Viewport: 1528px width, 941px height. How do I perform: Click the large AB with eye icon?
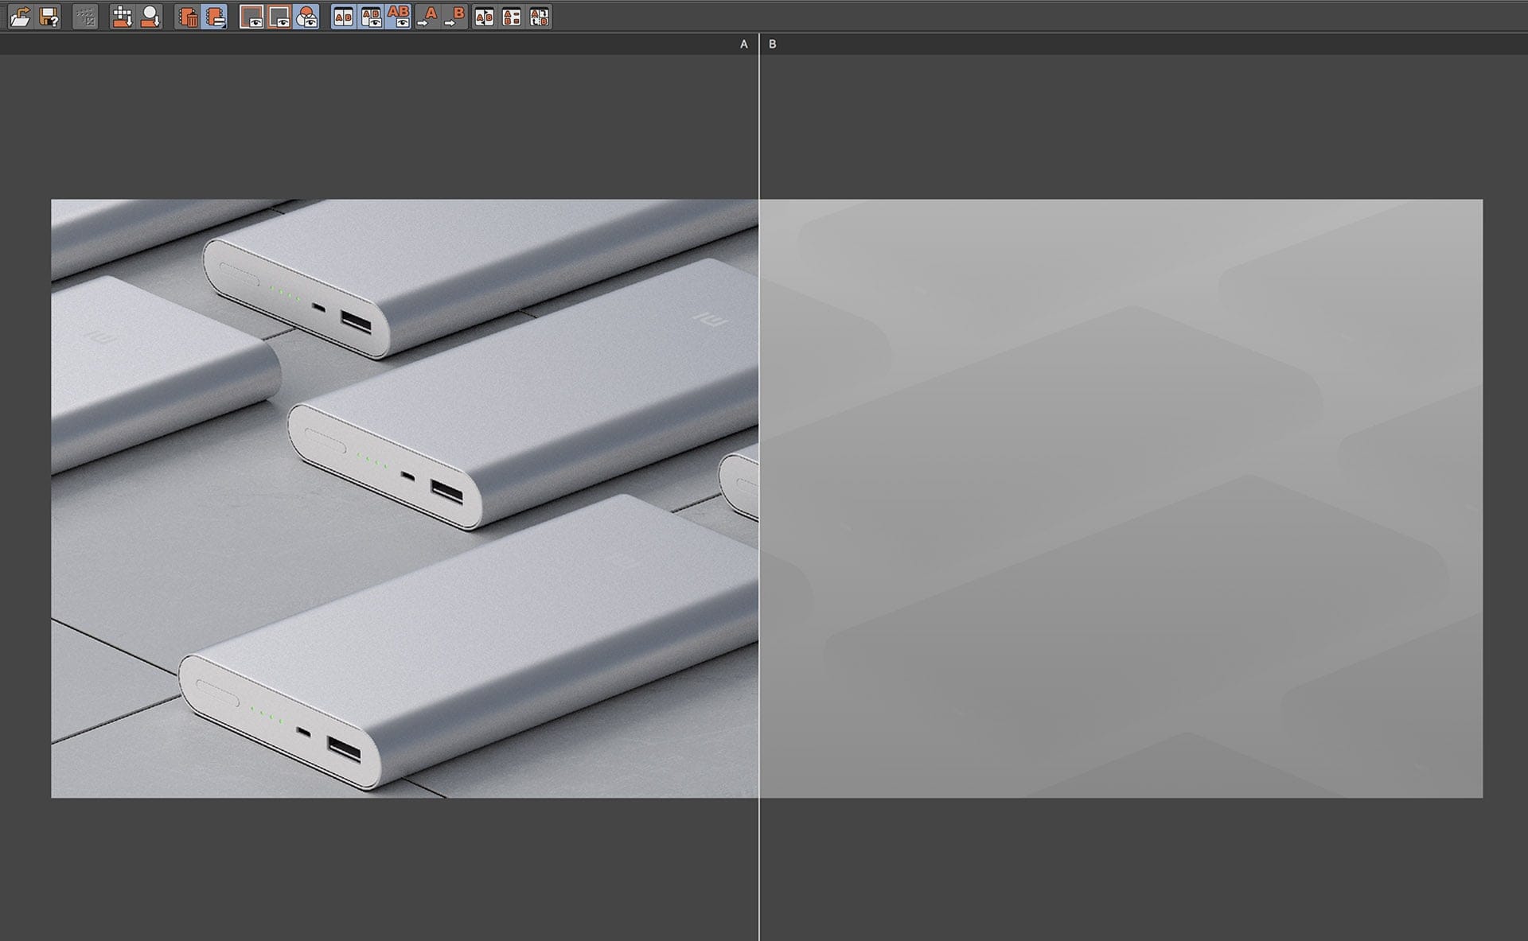pyautogui.click(x=399, y=17)
